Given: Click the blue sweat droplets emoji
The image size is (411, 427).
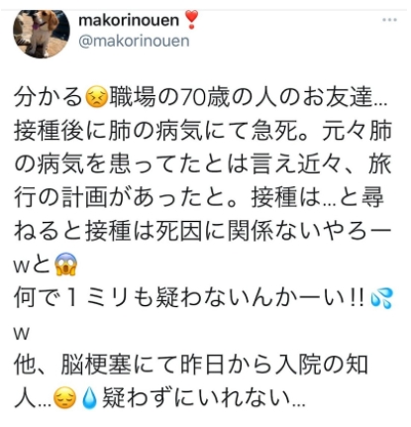Looking at the screenshot, I should point(381,297).
